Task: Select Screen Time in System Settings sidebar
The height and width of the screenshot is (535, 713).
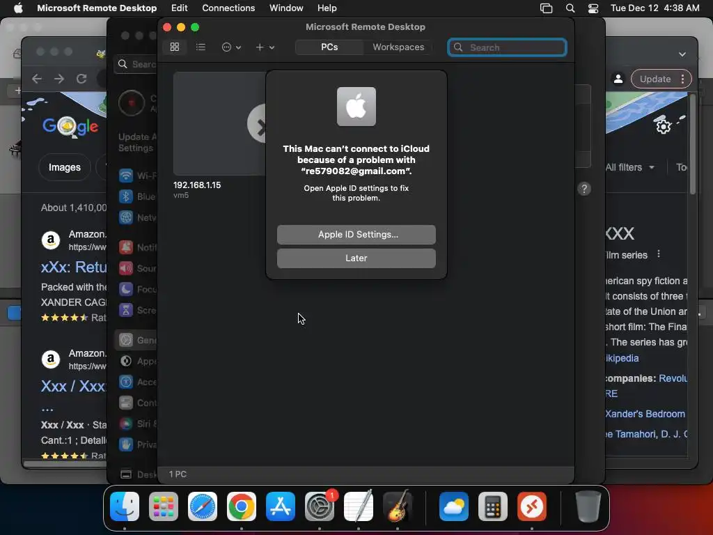Action: [x=137, y=310]
